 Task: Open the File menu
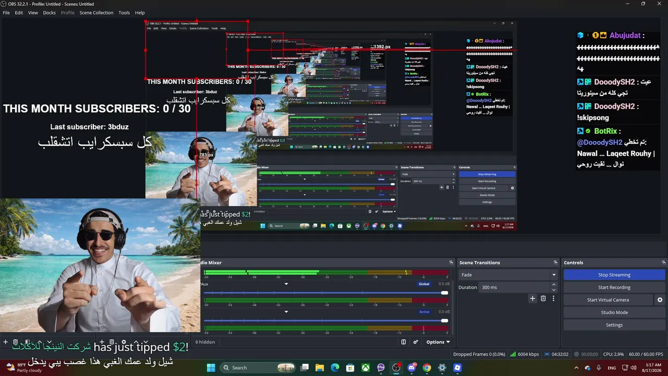tap(6, 13)
